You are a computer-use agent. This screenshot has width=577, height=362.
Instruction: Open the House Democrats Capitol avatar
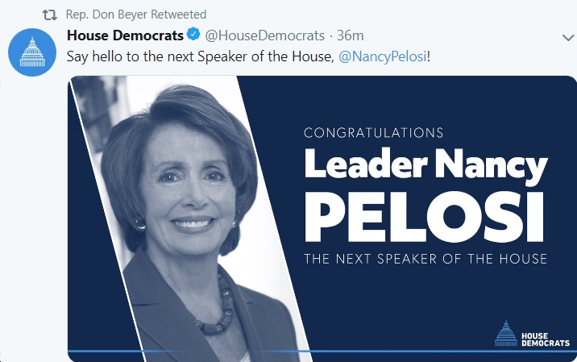tap(32, 52)
